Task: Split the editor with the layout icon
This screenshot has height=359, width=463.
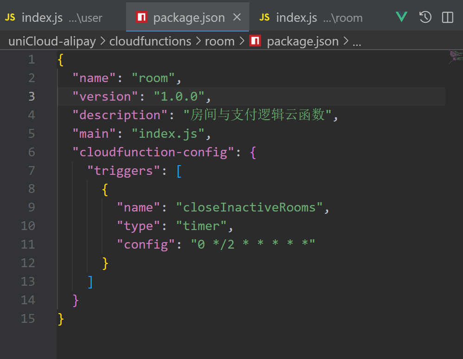Action: tap(447, 18)
